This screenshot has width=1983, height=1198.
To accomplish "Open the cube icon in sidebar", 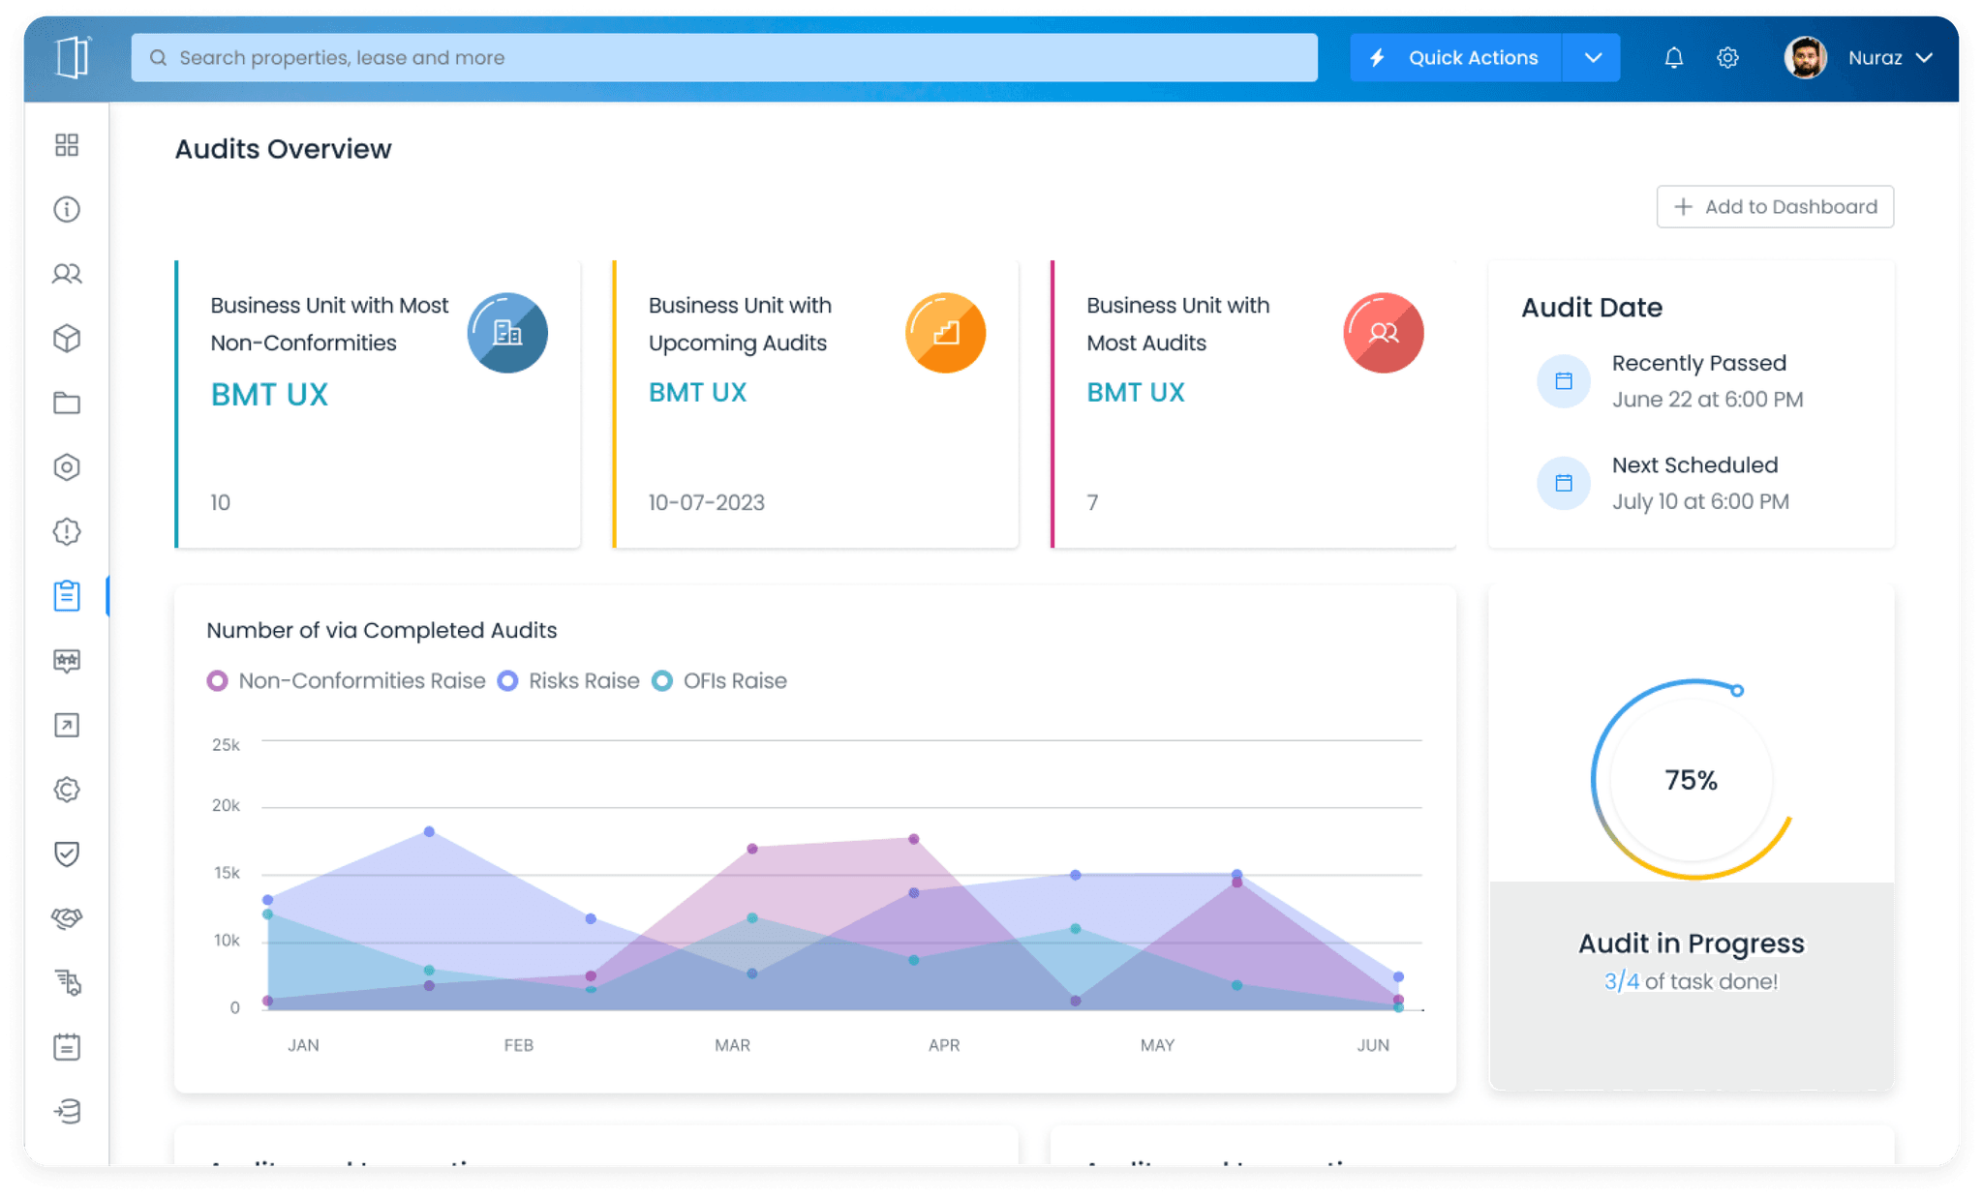I will (x=67, y=338).
